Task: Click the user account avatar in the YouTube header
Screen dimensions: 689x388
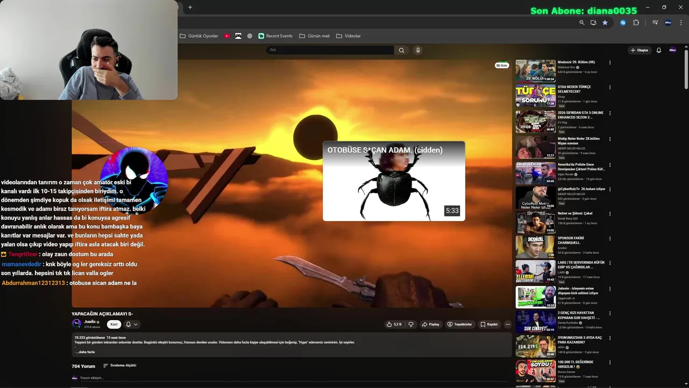Action: point(672,50)
